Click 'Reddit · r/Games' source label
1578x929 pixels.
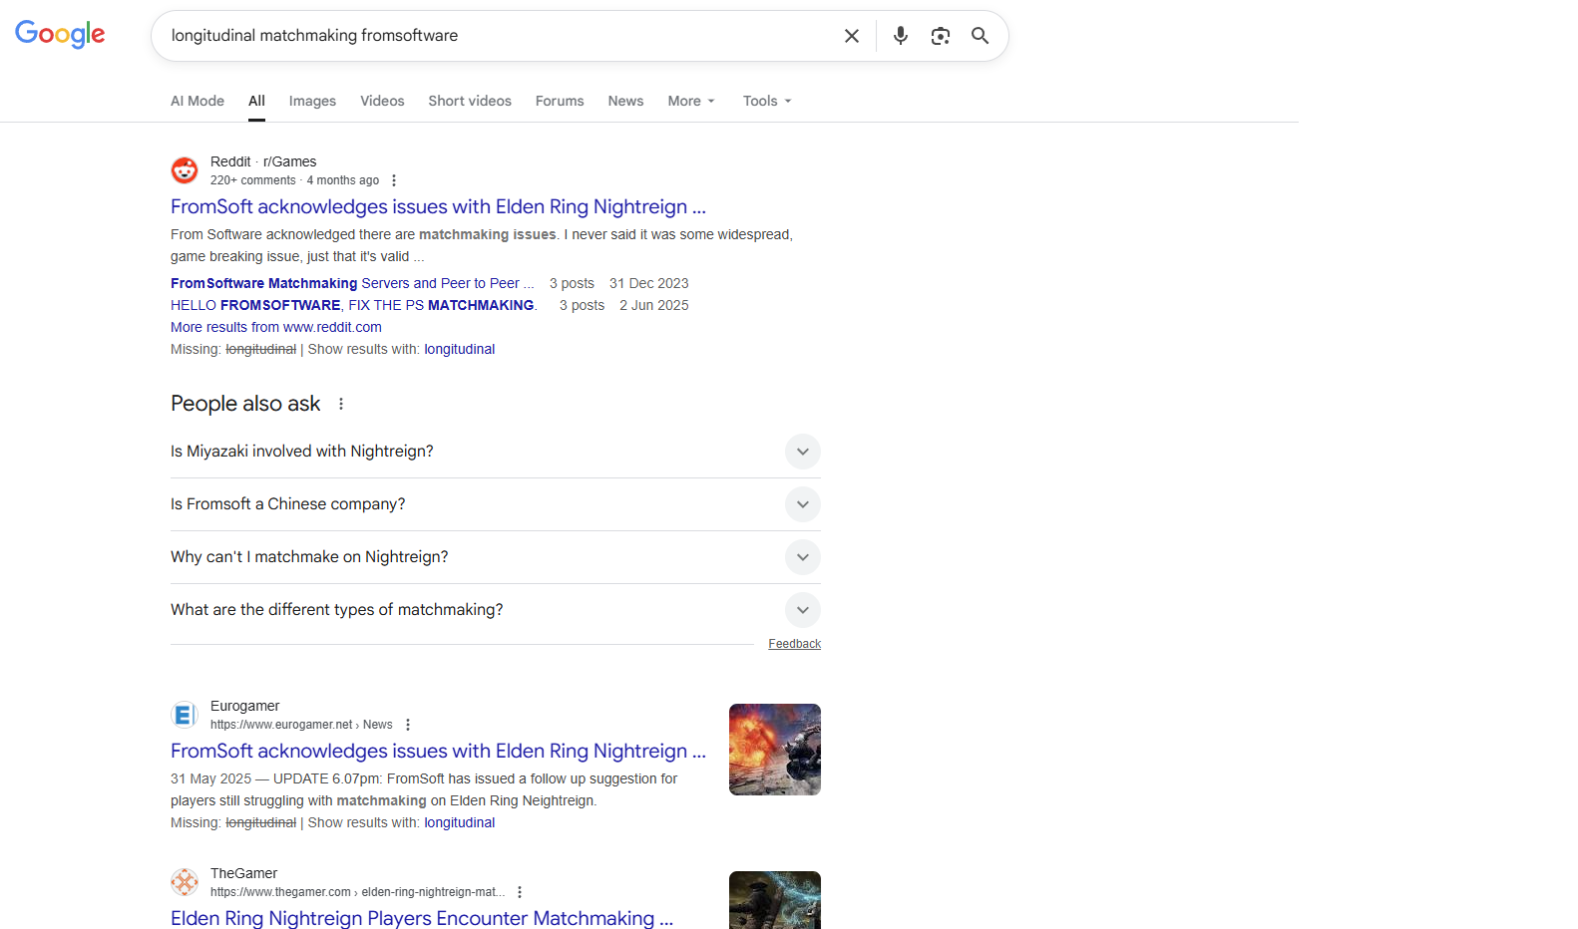[x=263, y=161]
